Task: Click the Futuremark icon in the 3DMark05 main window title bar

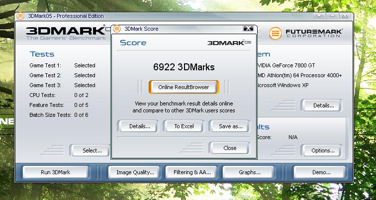Action: tap(20, 16)
